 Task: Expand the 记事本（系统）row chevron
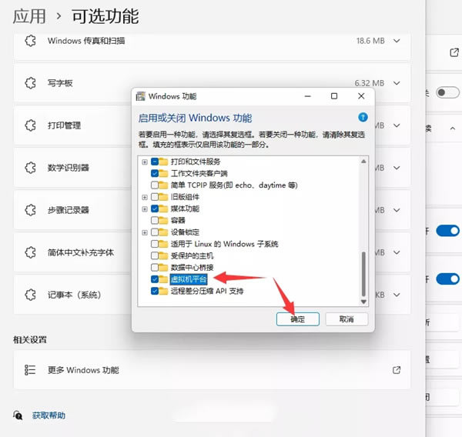pos(397,295)
